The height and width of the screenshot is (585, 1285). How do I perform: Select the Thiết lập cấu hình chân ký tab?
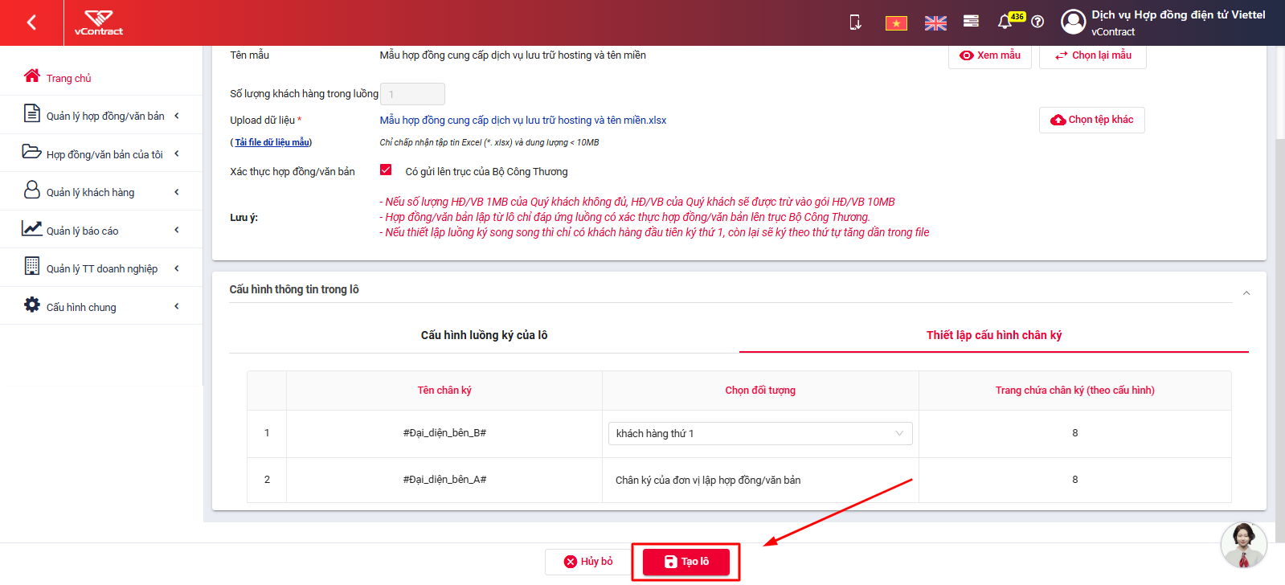994,335
